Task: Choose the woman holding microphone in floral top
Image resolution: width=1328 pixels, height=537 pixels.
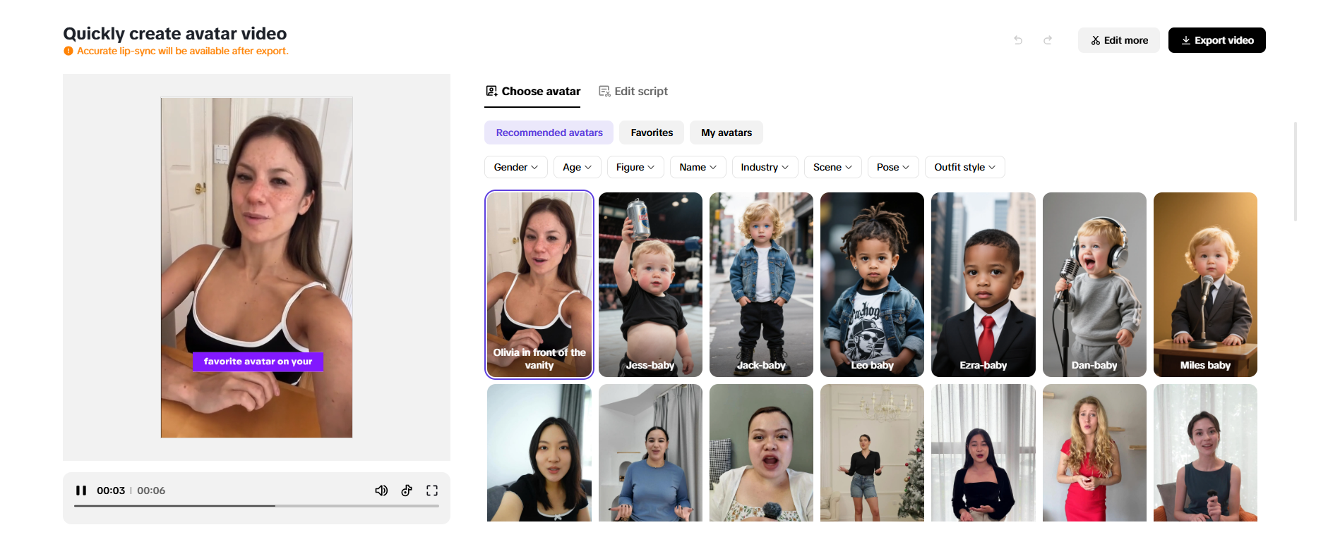Action: [x=761, y=452]
